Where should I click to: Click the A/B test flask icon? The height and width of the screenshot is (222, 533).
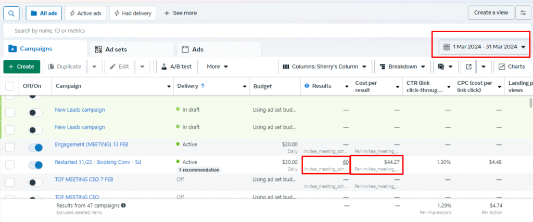163,67
